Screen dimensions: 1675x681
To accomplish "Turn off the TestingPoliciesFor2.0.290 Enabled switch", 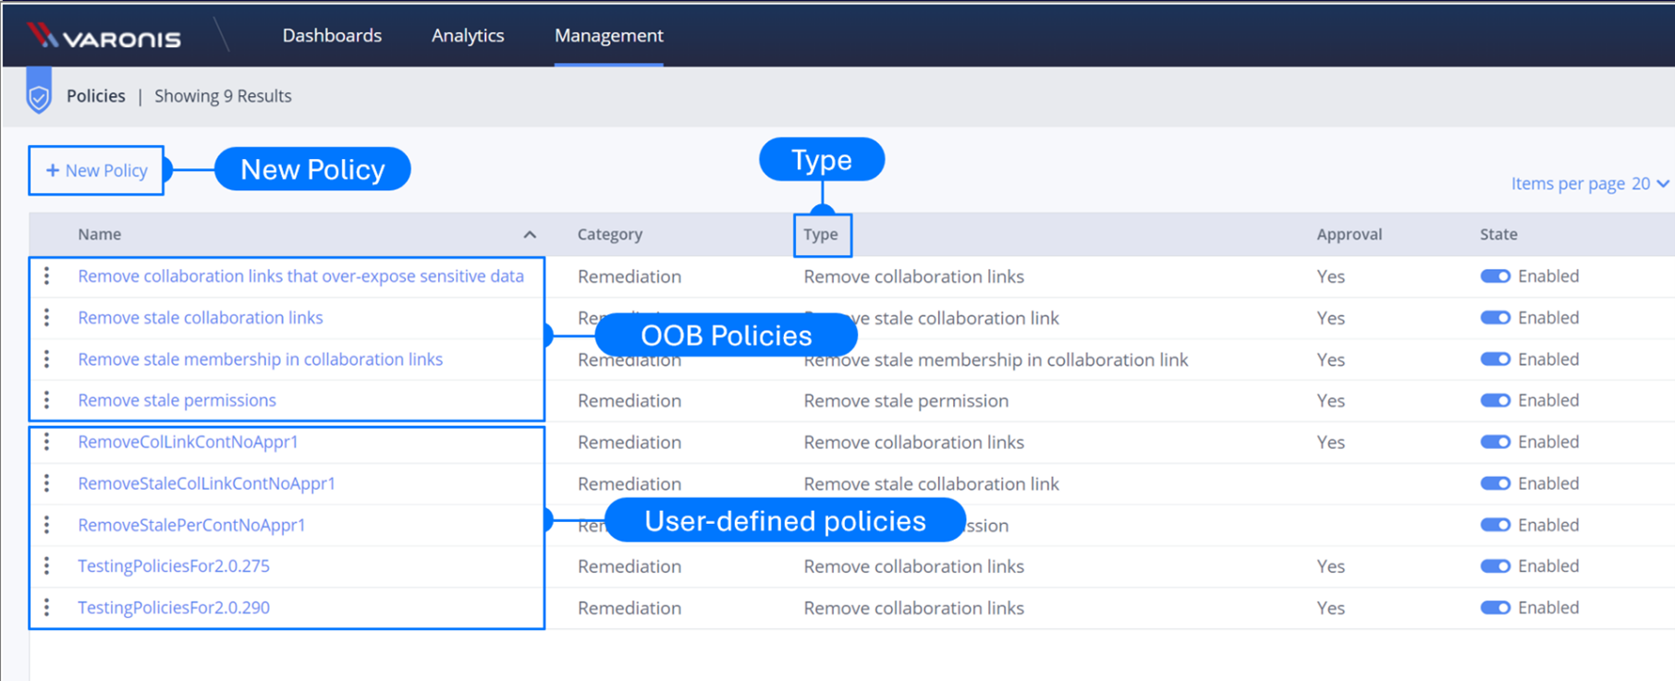I will 1495,607.
